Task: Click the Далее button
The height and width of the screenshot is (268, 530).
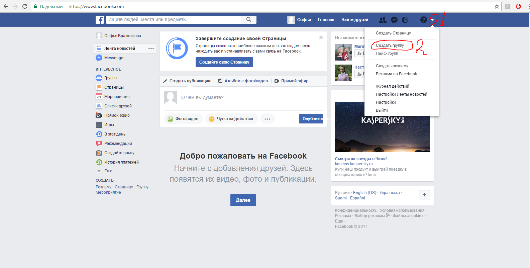Action: click(x=243, y=200)
